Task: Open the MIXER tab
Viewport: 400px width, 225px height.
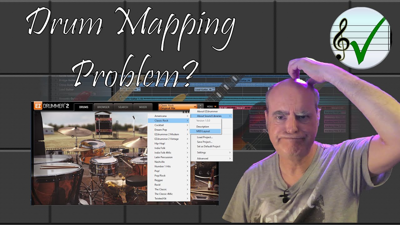Action: (x=143, y=107)
